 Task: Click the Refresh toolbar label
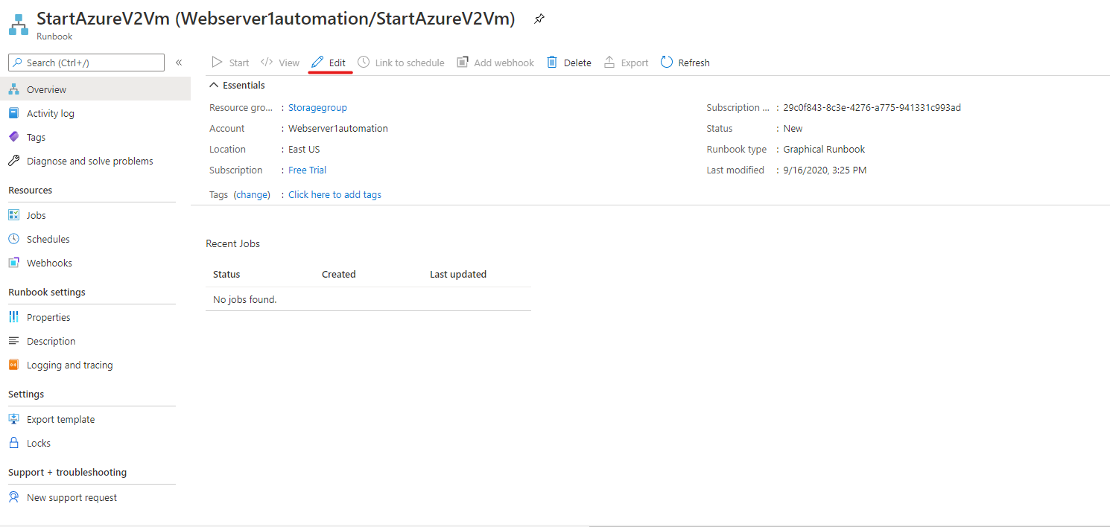694,63
